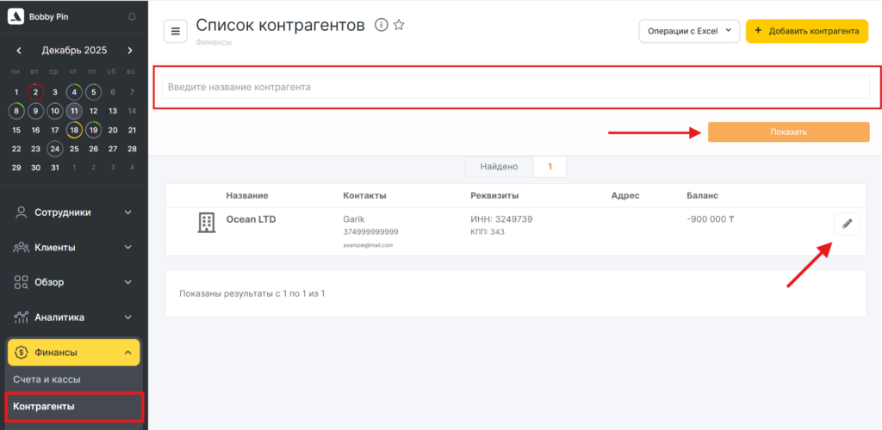The image size is (882, 430).
Task: Click the app logo in sidebar header
Action: pos(16,16)
